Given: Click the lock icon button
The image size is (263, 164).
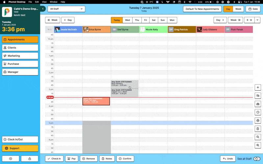Looking at the screenshot, I should click(x=30, y=159).
